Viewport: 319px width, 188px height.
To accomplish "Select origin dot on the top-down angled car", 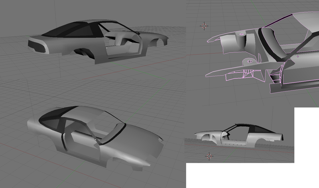I will (x=95, y=140).
